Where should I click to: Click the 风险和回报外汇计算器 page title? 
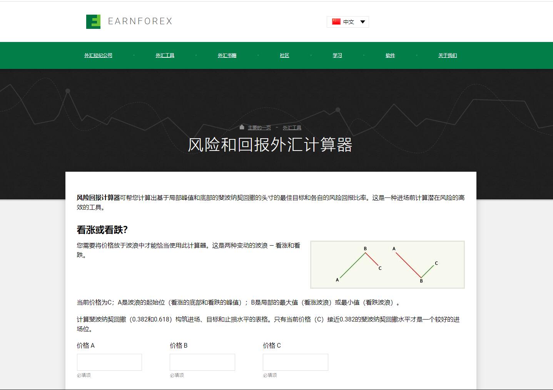pos(270,145)
